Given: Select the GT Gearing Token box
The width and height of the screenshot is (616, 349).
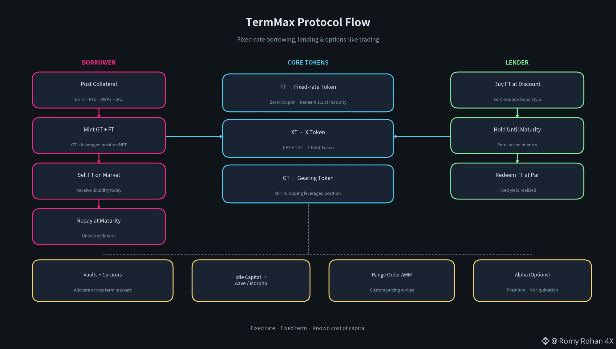Looking at the screenshot, I should click(x=308, y=184).
